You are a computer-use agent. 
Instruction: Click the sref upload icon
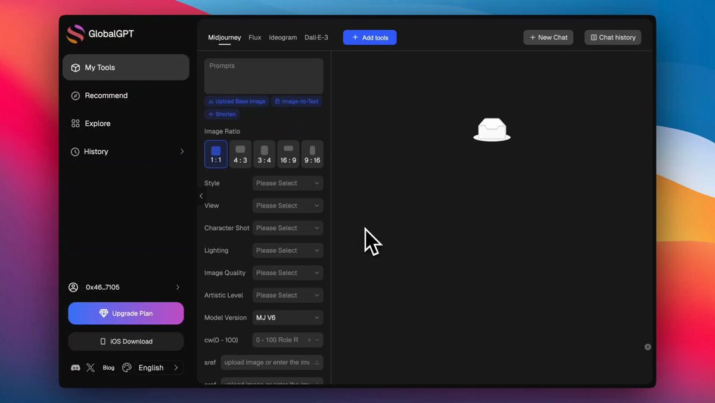point(317,362)
